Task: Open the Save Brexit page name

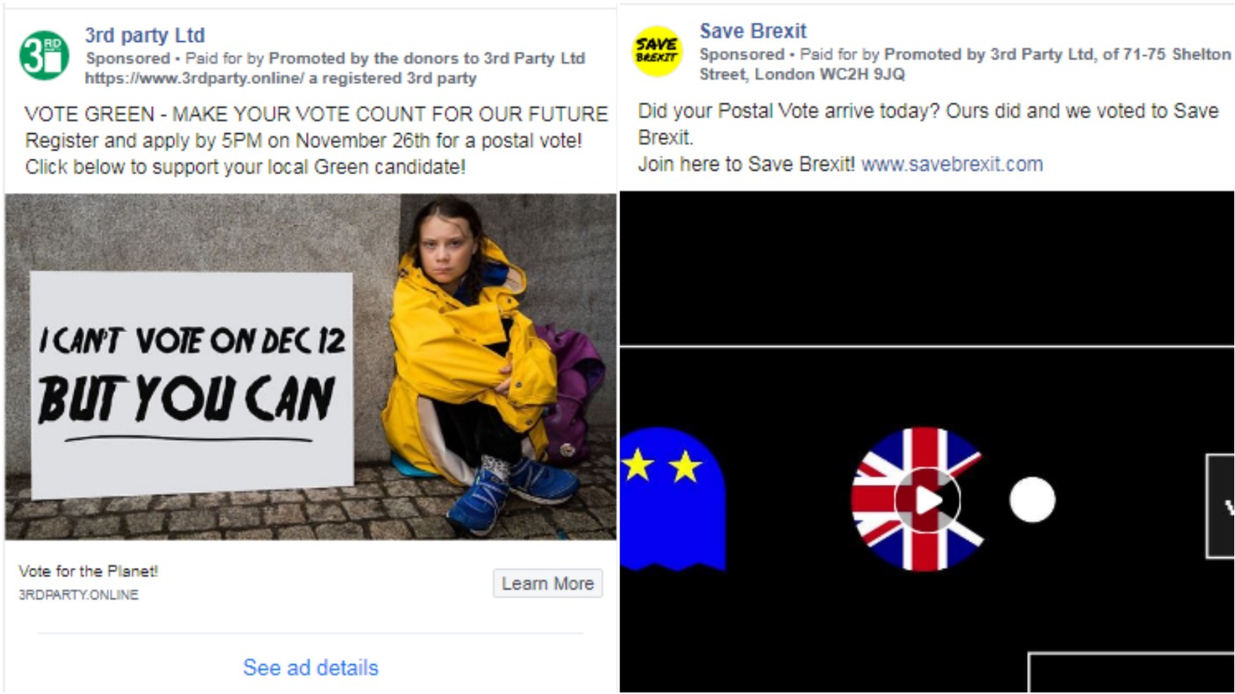Action: click(x=753, y=32)
